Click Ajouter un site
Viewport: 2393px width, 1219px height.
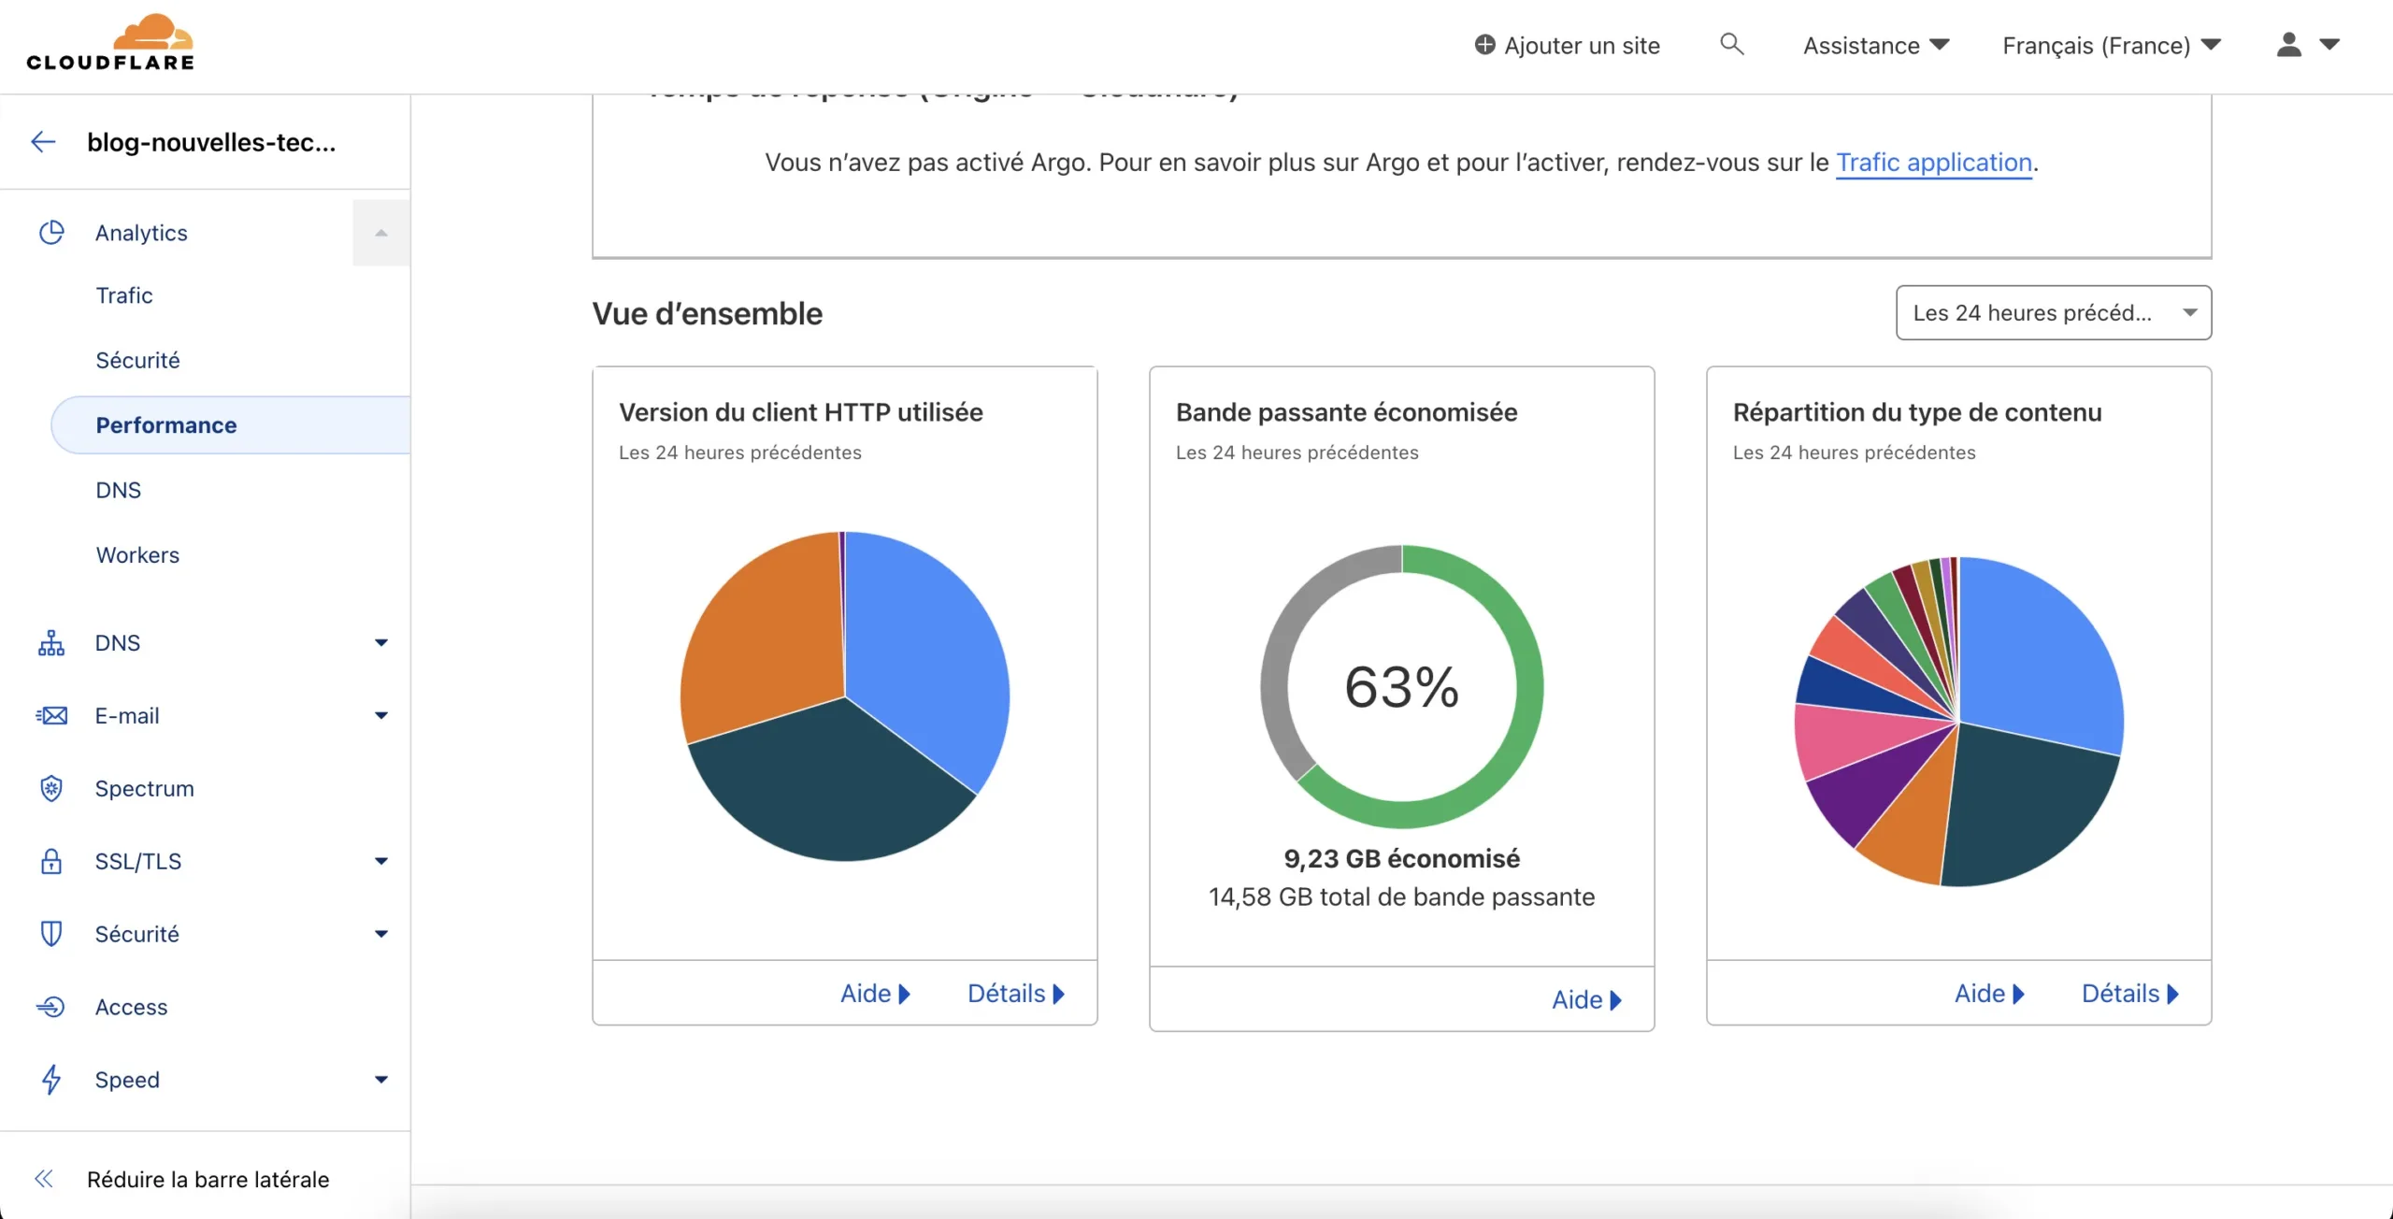[1582, 45]
